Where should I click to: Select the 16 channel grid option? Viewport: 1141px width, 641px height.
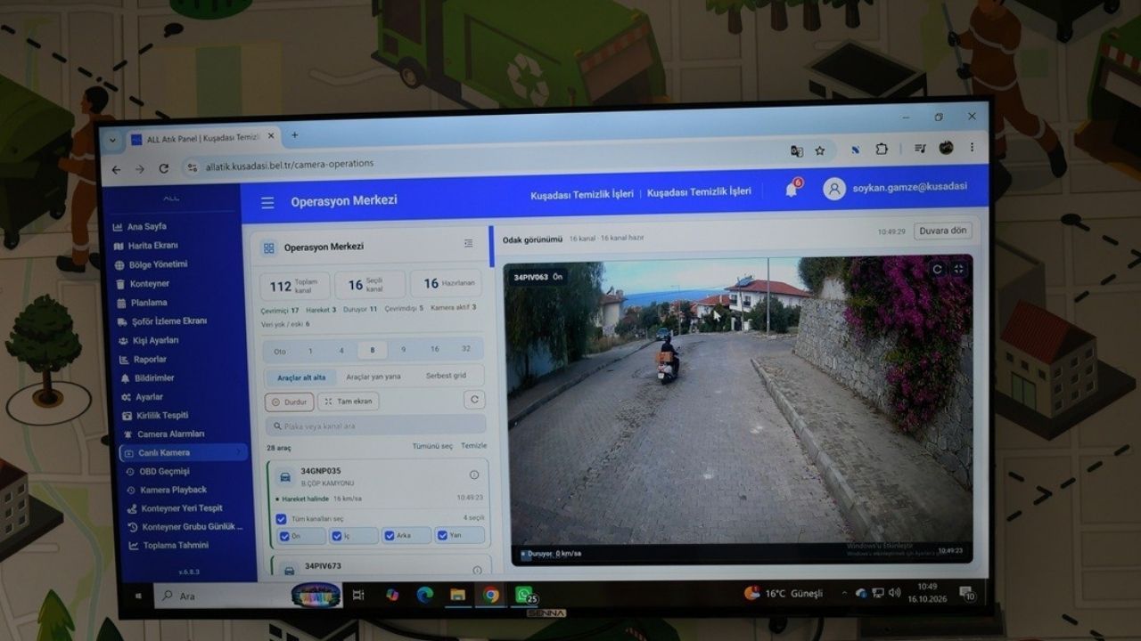point(434,349)
